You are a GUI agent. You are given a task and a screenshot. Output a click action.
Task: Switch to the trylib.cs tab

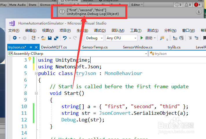(x=174, y=47)
